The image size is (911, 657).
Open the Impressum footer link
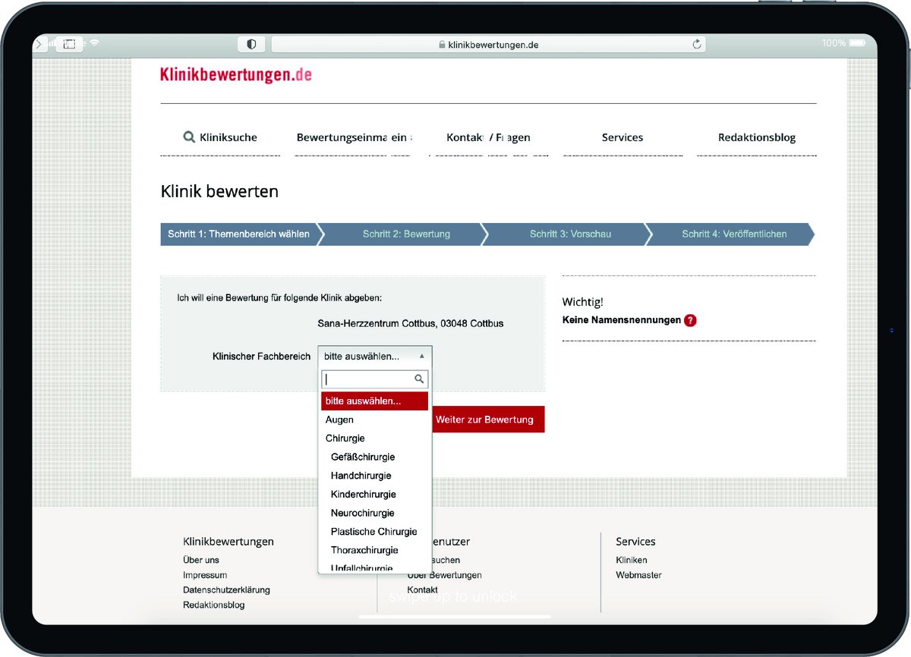point(205,575)
